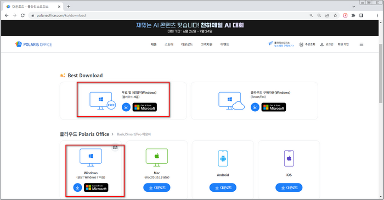Bookmark this page with star icon

(335, 15)
